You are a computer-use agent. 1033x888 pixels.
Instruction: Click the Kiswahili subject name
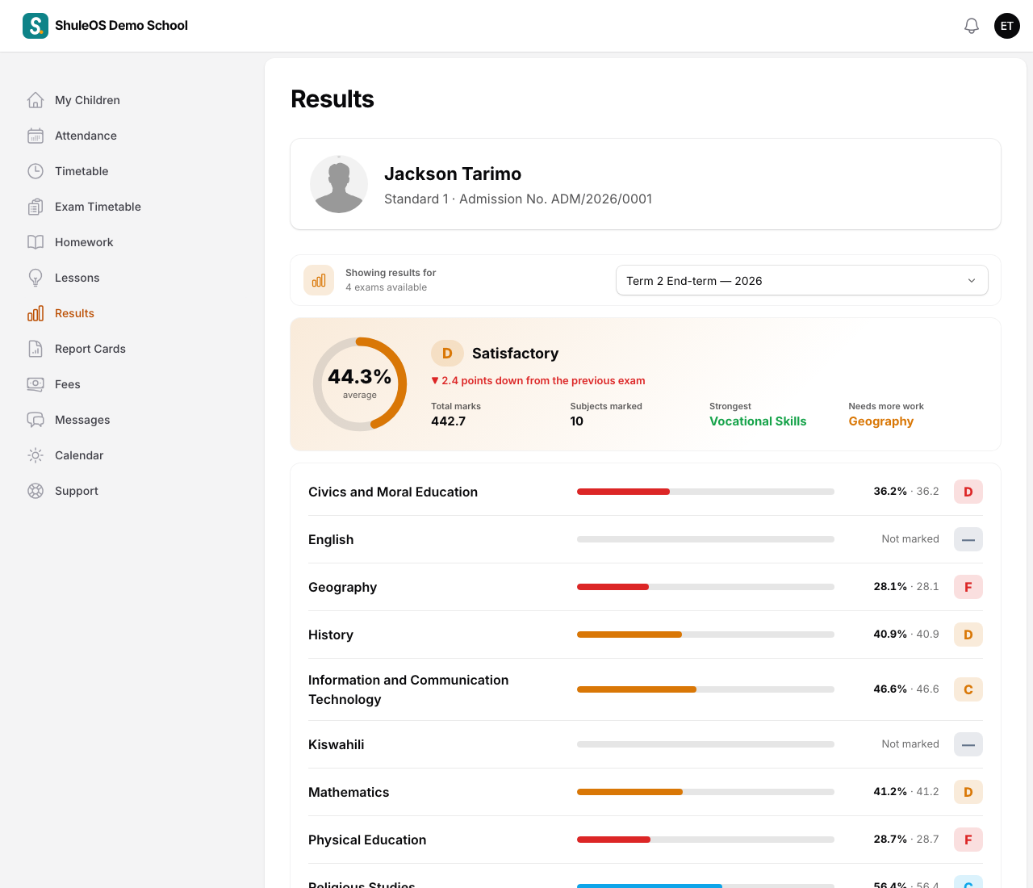coord(337,744)
